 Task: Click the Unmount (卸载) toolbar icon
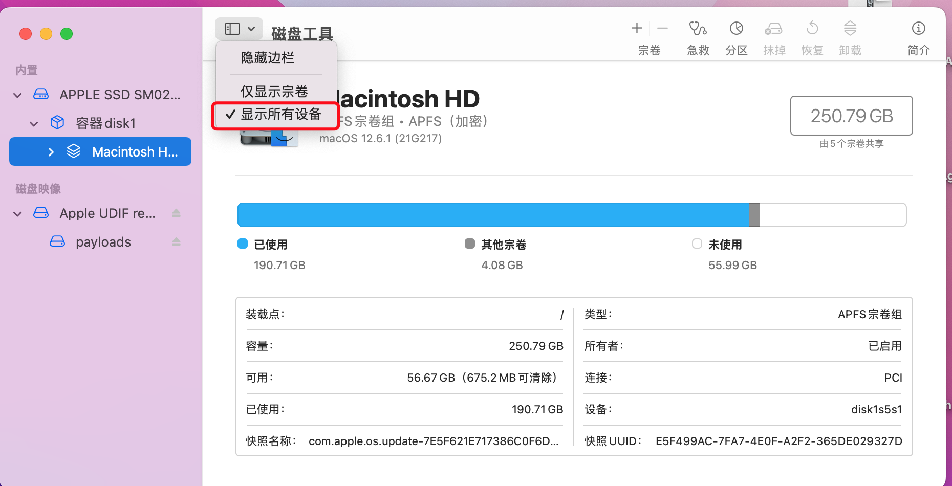pos(850,29)
